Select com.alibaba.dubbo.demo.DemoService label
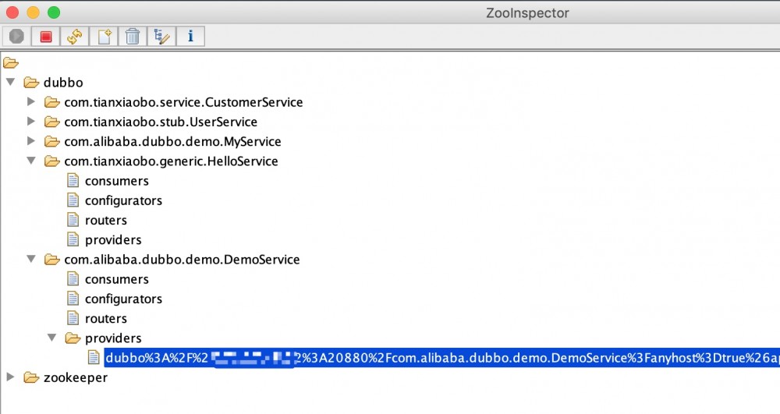The width and height of the screenshot is (780, 414). pyautogui.click(x=182, y=260)
